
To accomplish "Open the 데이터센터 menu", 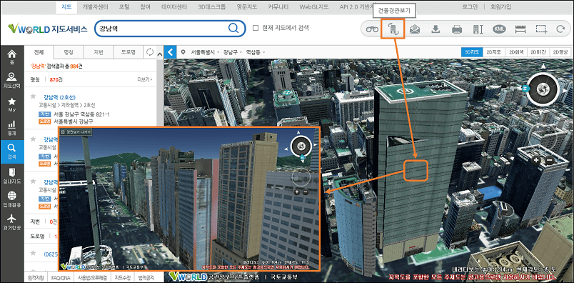I will [174, 6].
